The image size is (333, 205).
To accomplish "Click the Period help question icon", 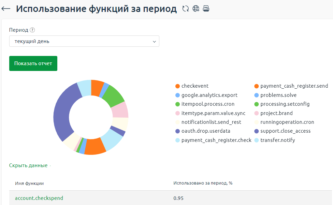I will (x=32, y=30).
